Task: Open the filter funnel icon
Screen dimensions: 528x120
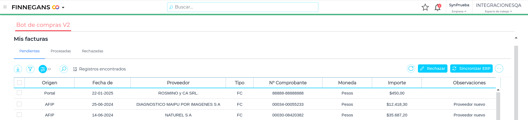Action: (x=30, y=69)
